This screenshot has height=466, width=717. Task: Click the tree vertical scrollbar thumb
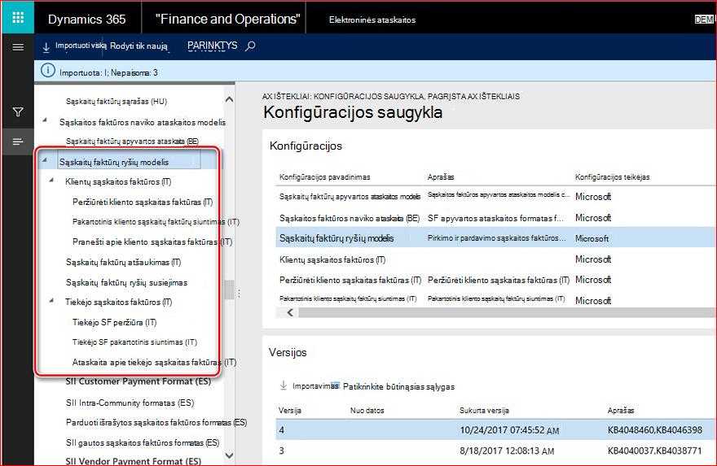coord(229,290)
